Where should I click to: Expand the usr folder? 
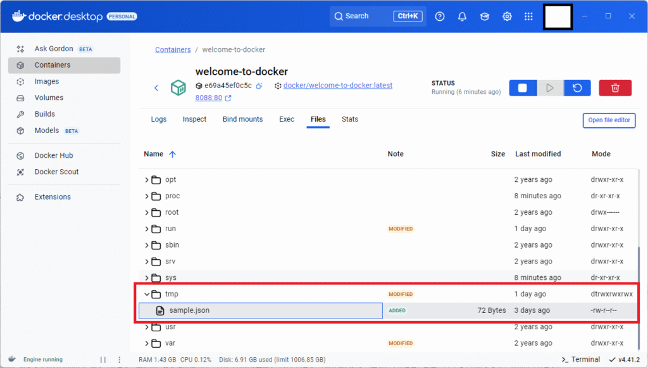pos(146,327)
